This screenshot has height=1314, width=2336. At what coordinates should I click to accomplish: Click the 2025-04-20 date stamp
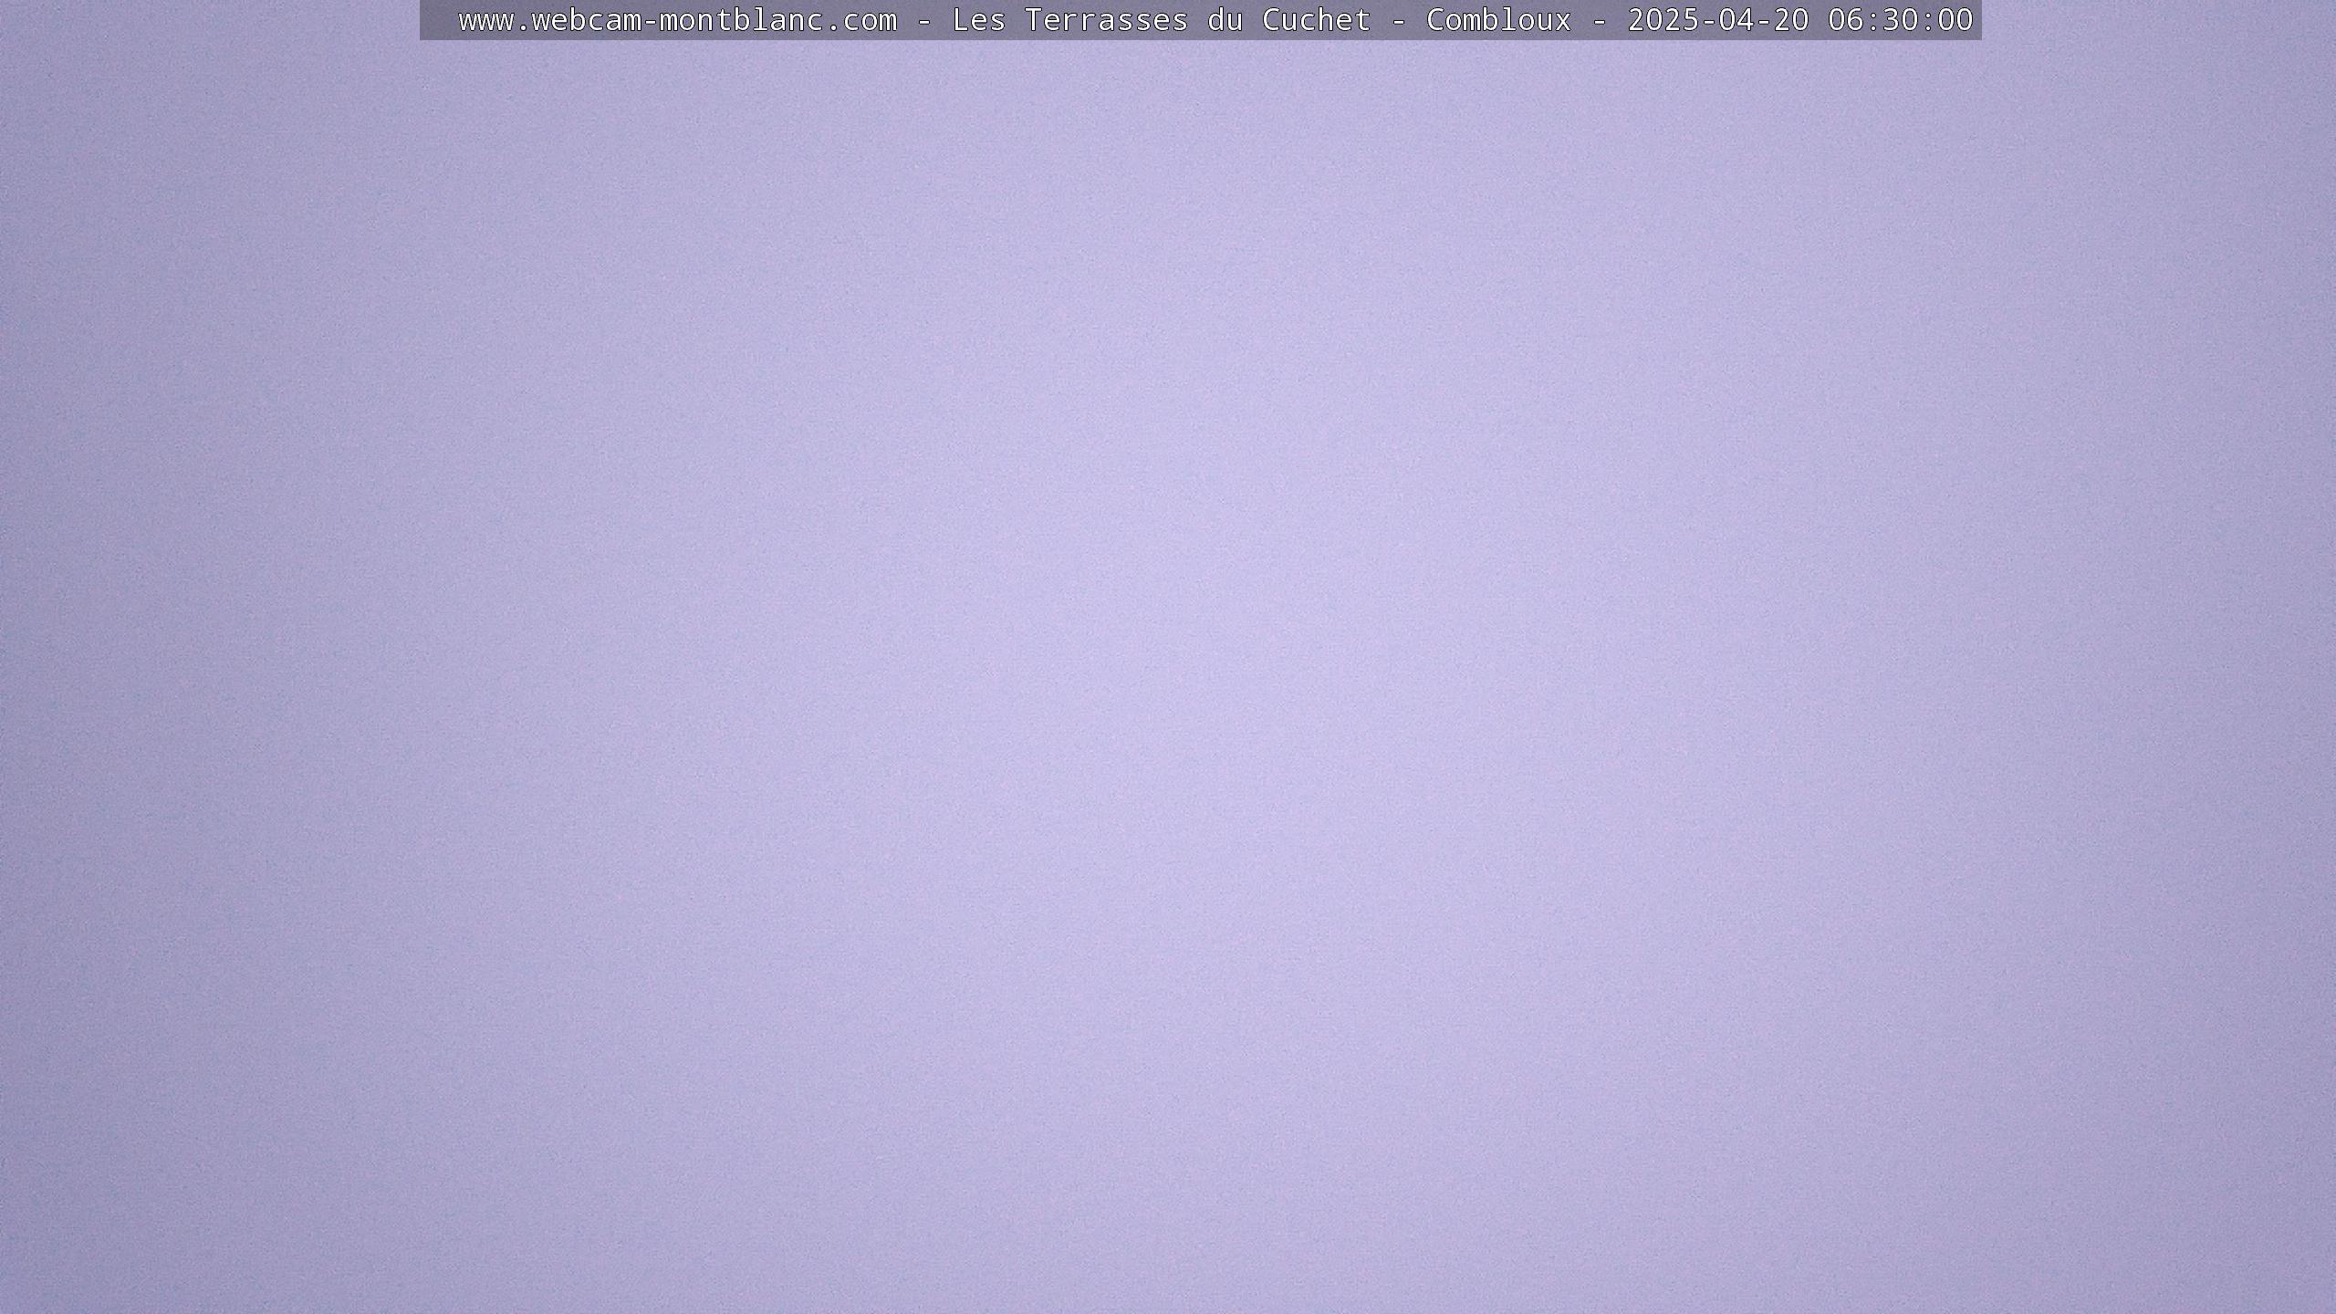tap(1717, 20)
